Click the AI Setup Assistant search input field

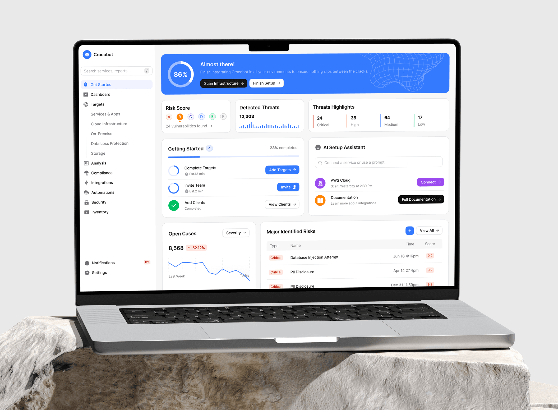click(x=379, y=163)
